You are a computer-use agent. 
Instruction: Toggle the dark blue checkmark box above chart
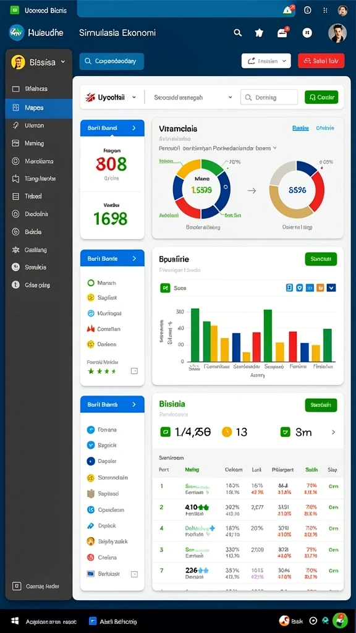click(x=331, y=288)
